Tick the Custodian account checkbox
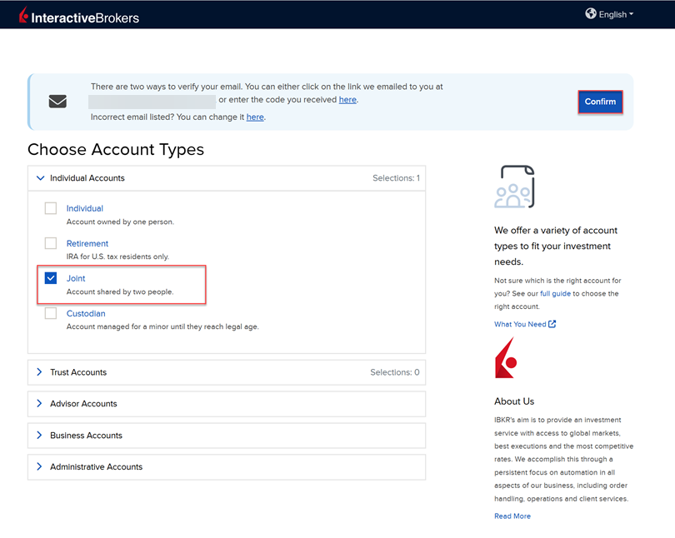The image size is (675, 538). point(51,313)
